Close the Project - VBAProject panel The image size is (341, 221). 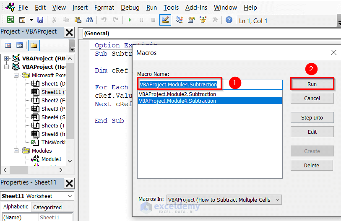69,33
